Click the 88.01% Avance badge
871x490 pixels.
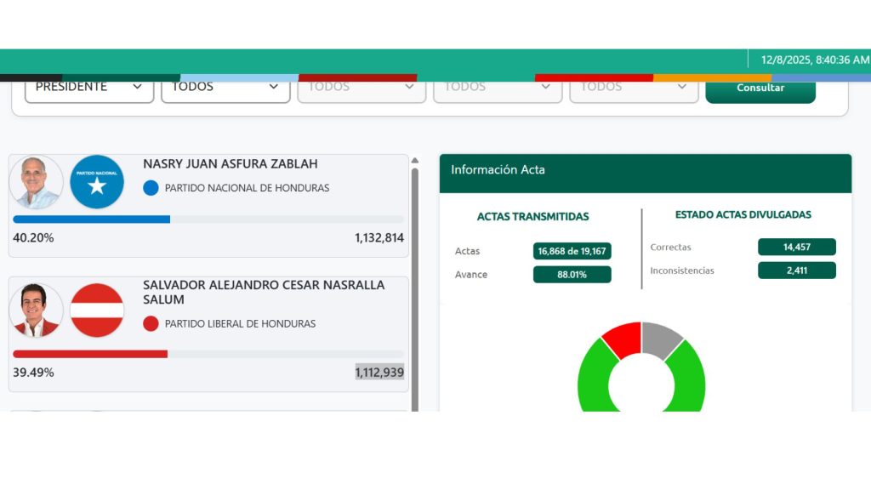click(572, 275)
